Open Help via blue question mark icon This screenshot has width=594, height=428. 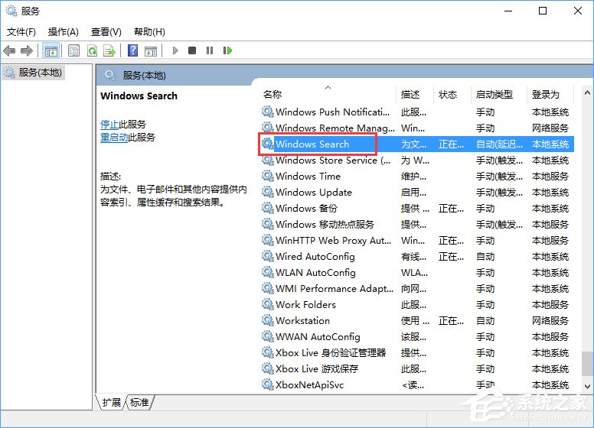click(132, 50)
